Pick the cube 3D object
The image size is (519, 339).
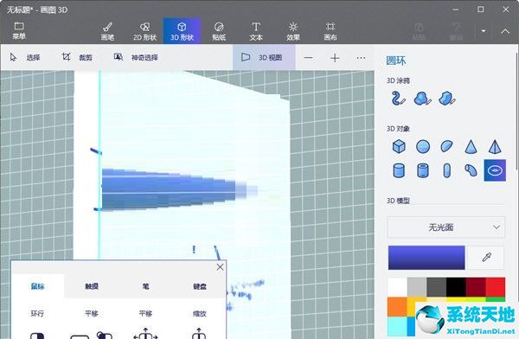coord(399,146)
